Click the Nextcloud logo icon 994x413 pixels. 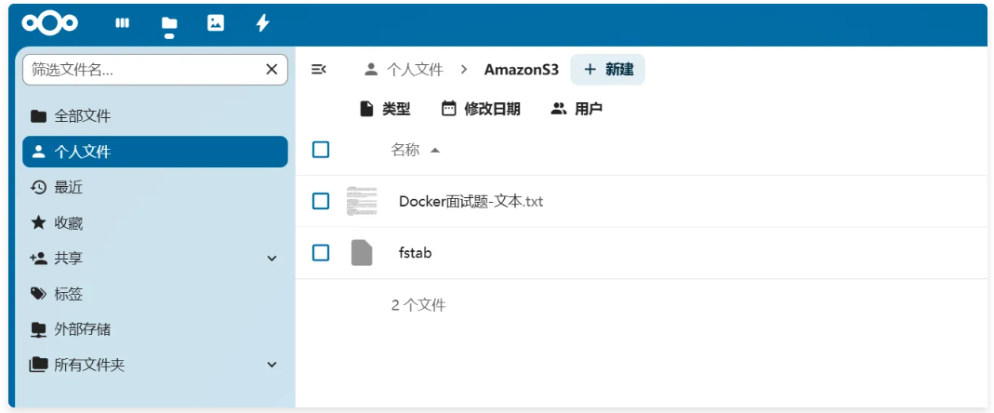click(50, 23)
